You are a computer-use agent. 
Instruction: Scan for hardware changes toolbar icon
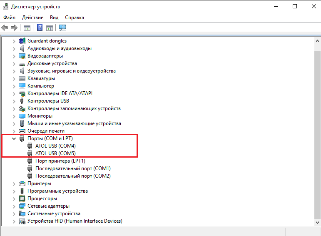pos(62,28)
